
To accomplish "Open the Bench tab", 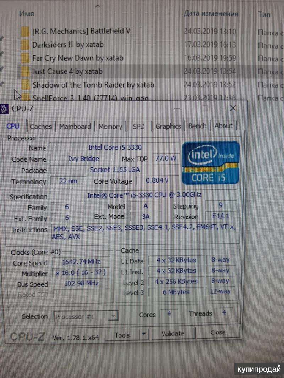I will pyautogui.click(x=197, y=126).
